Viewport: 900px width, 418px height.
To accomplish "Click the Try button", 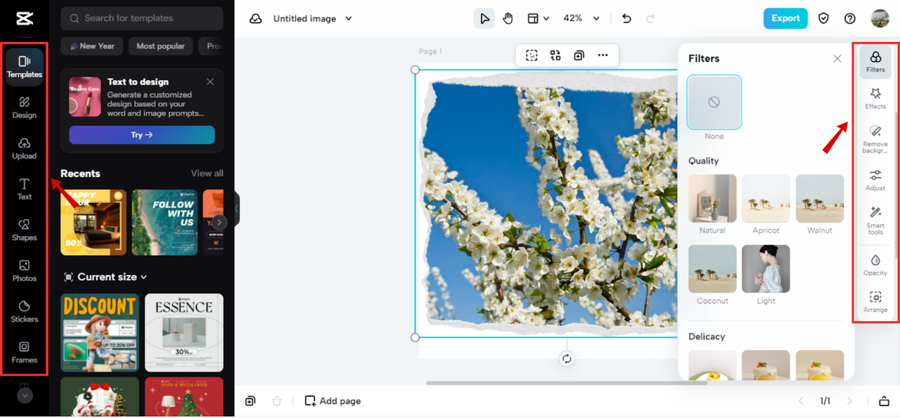I will pyautogui.click(x=141, y=135).
